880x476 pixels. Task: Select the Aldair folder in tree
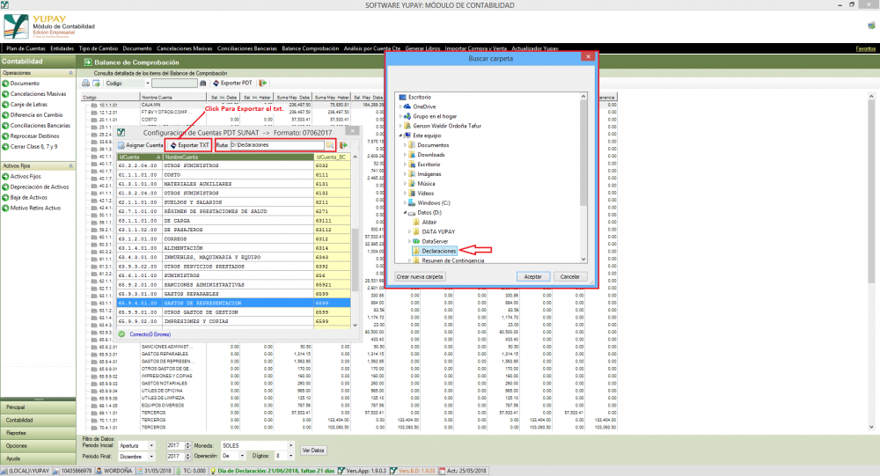point(429,223)
